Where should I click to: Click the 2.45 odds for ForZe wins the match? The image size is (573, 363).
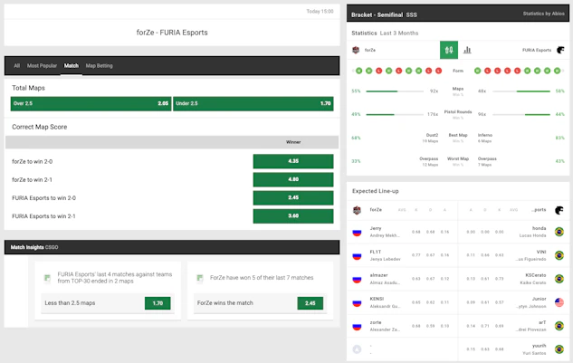click(310, 303)
